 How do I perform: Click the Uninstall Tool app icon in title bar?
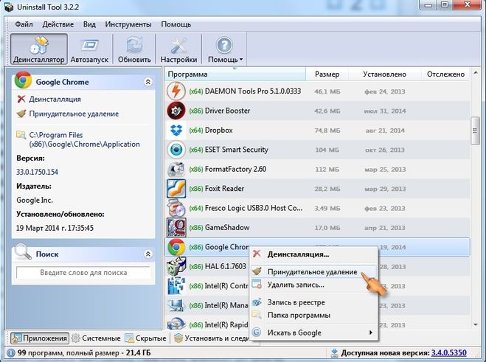click(8, 7)
